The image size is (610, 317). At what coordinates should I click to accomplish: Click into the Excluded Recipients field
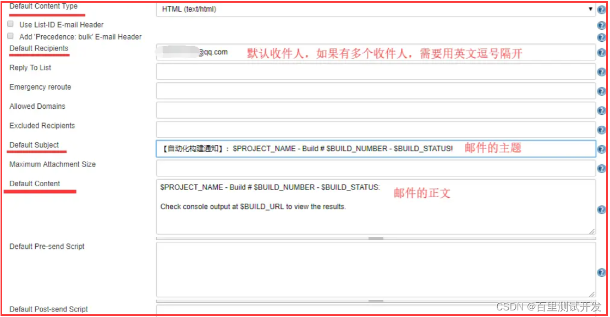coord(376,129)
